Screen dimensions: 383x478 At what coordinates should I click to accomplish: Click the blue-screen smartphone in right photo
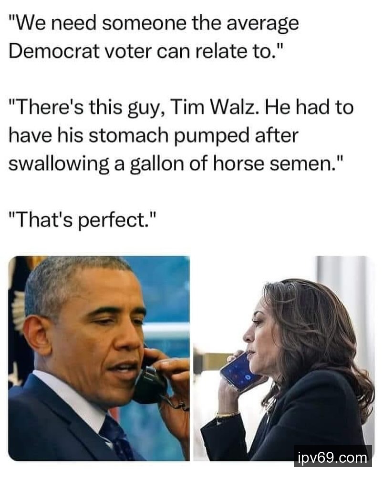[239, 372]
